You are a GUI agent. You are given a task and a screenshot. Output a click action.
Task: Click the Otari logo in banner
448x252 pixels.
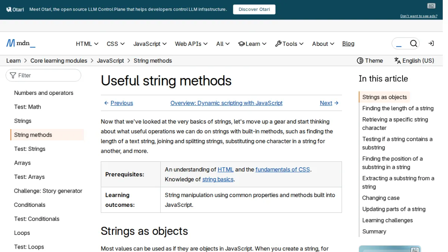click(x=15, y=9)
